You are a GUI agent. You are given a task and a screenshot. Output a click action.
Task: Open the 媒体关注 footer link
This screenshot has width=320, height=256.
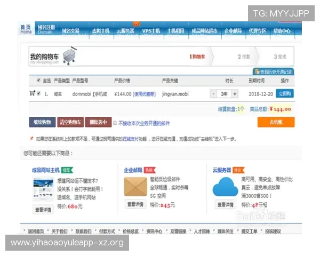click(225, 231)
